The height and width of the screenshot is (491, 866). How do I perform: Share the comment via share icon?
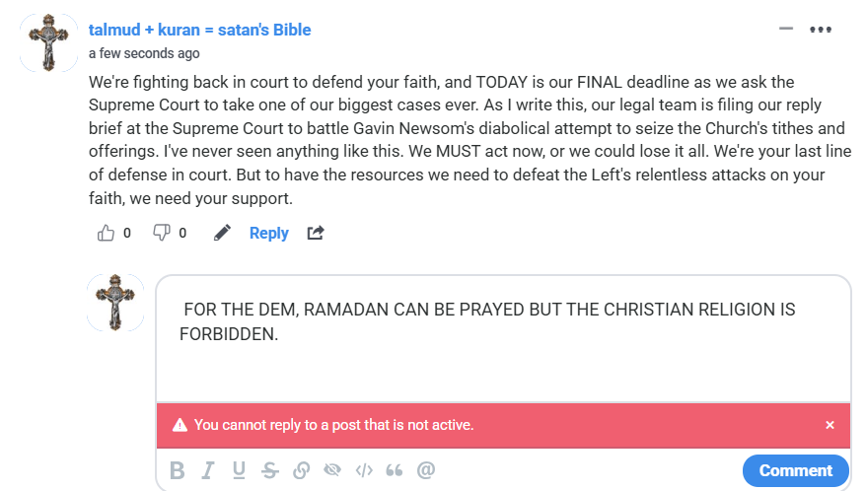click(x=316, y=233)
